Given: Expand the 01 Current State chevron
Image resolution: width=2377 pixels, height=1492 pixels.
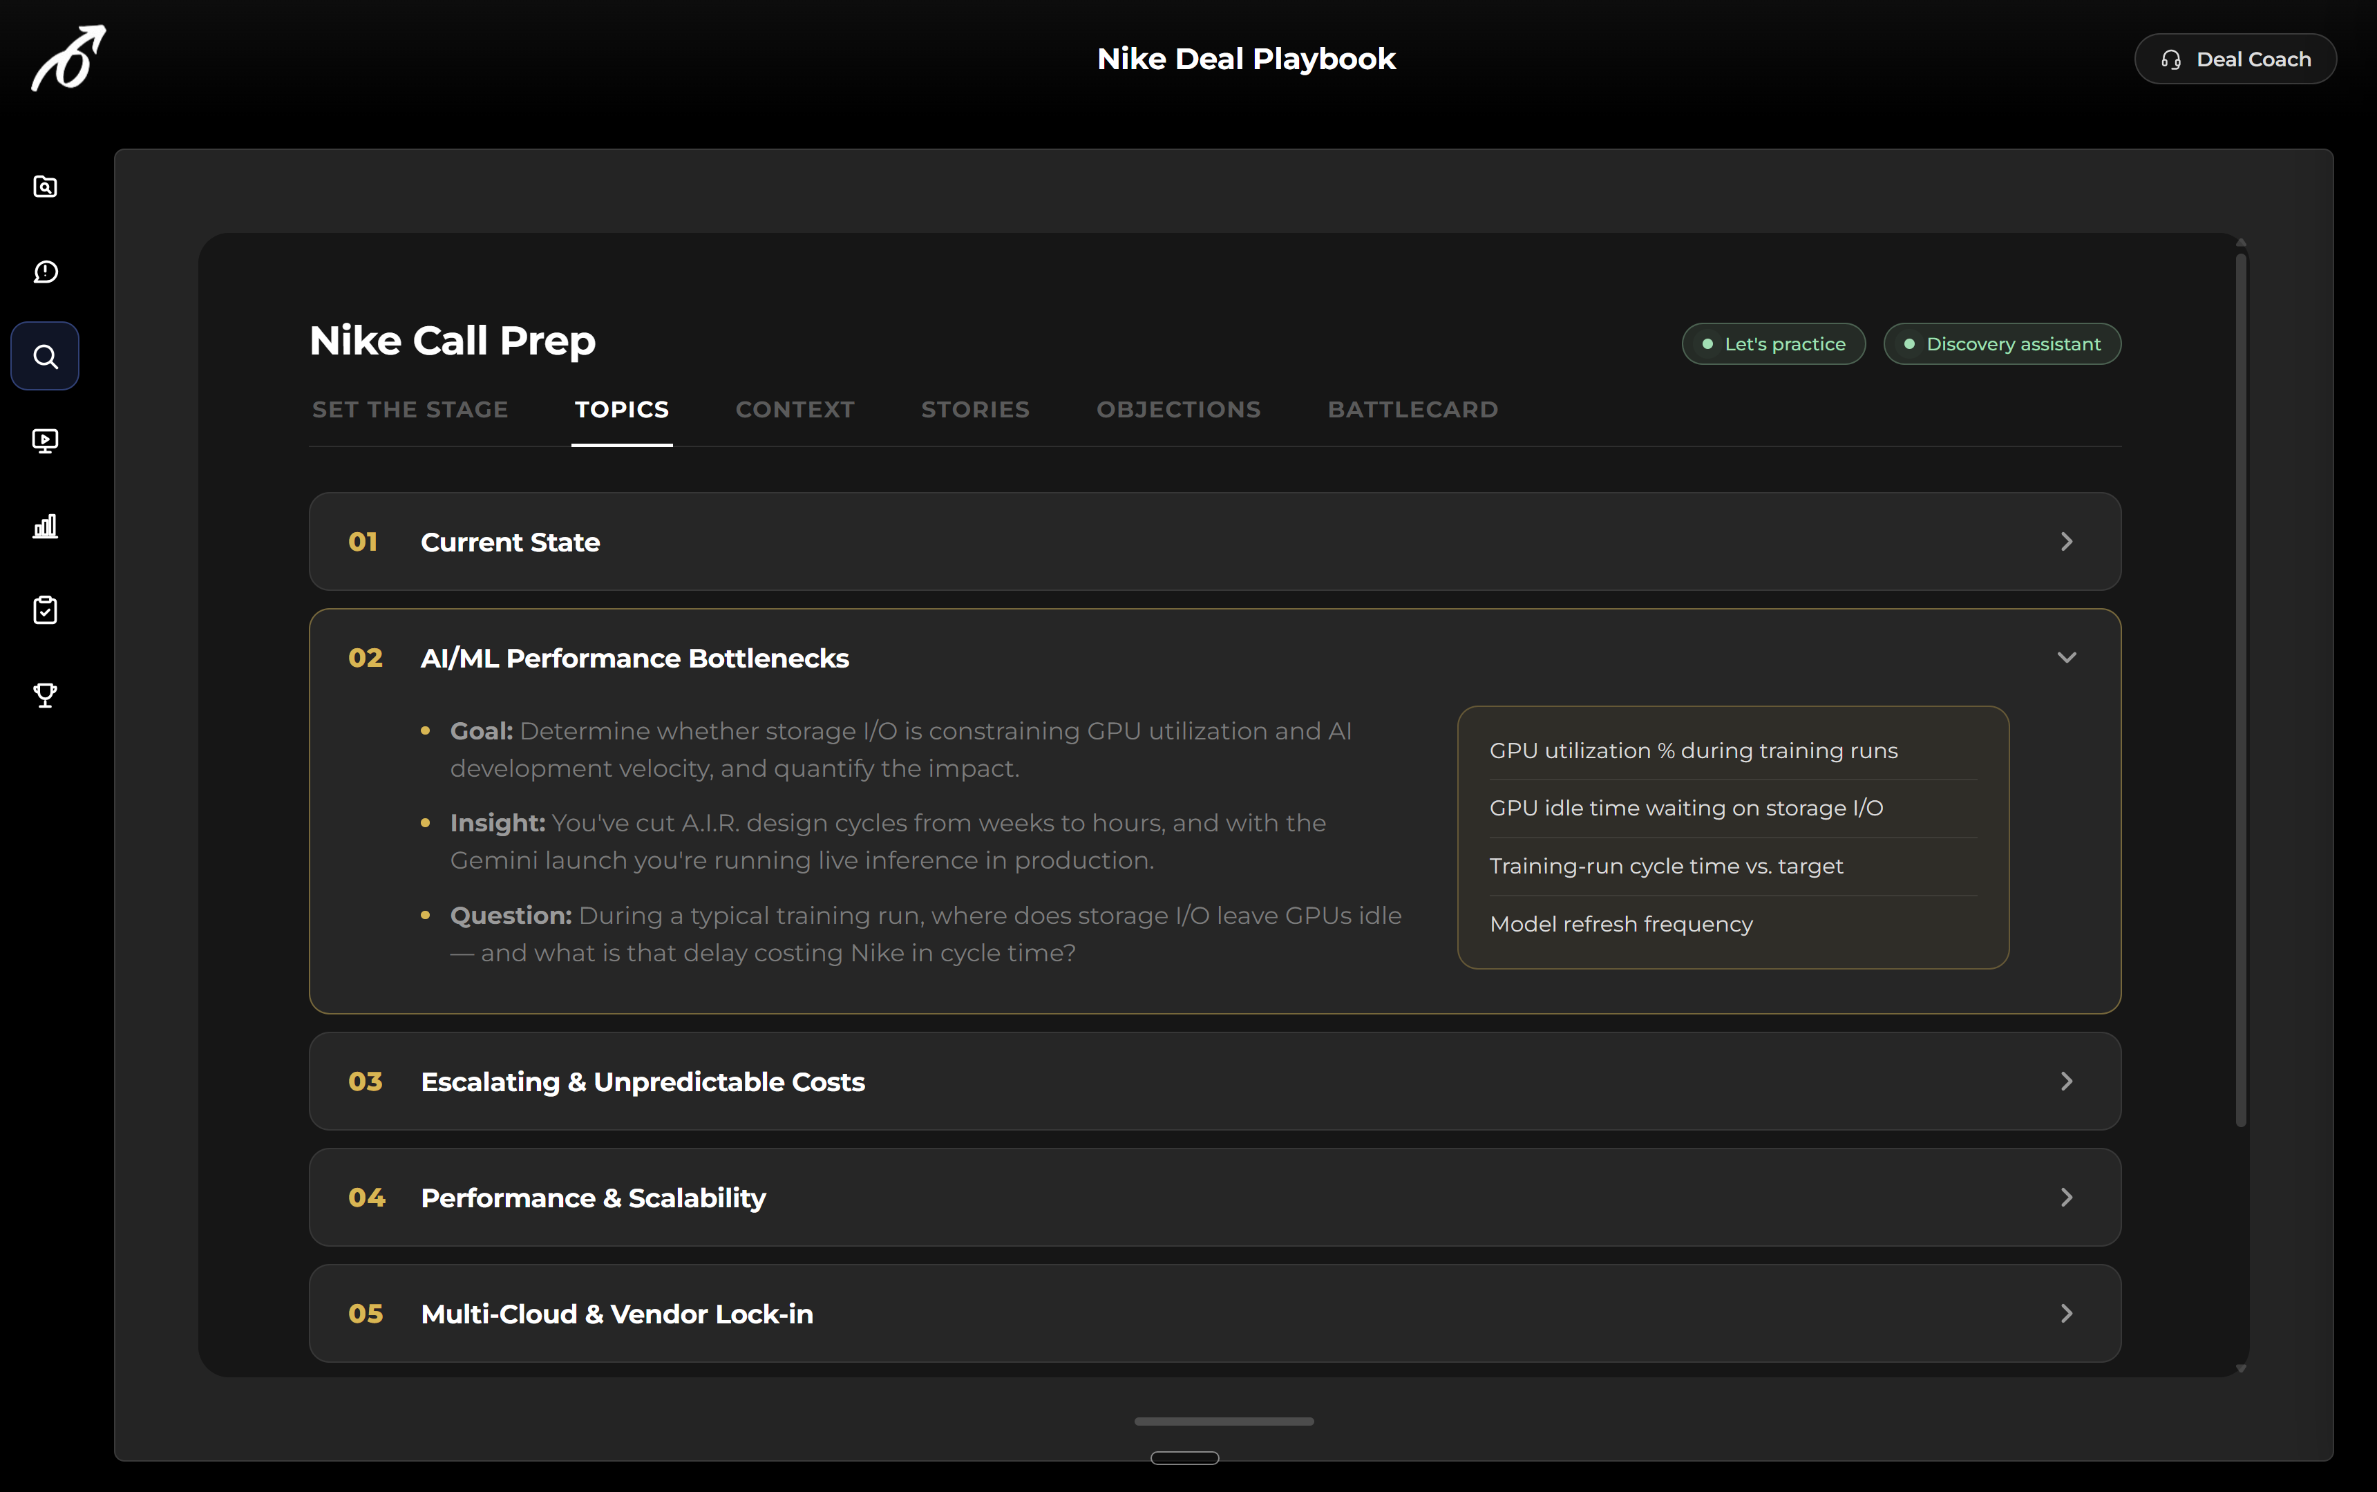Looking at the screenshot, I should (2066, 542).
